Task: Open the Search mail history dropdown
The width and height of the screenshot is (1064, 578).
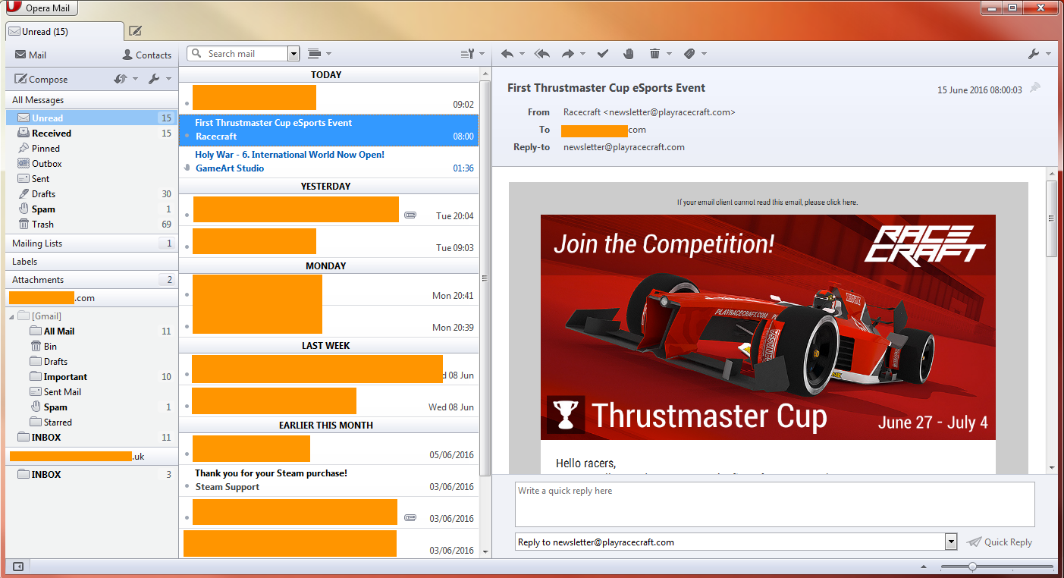Action: [x=293, y=54]
